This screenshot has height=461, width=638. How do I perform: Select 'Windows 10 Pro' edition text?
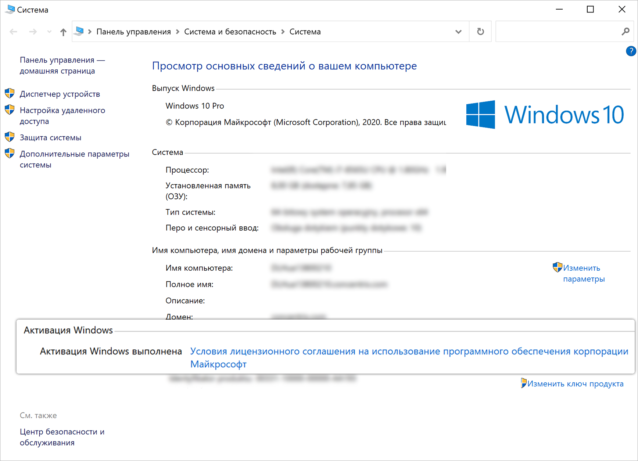tap(195, 106)
